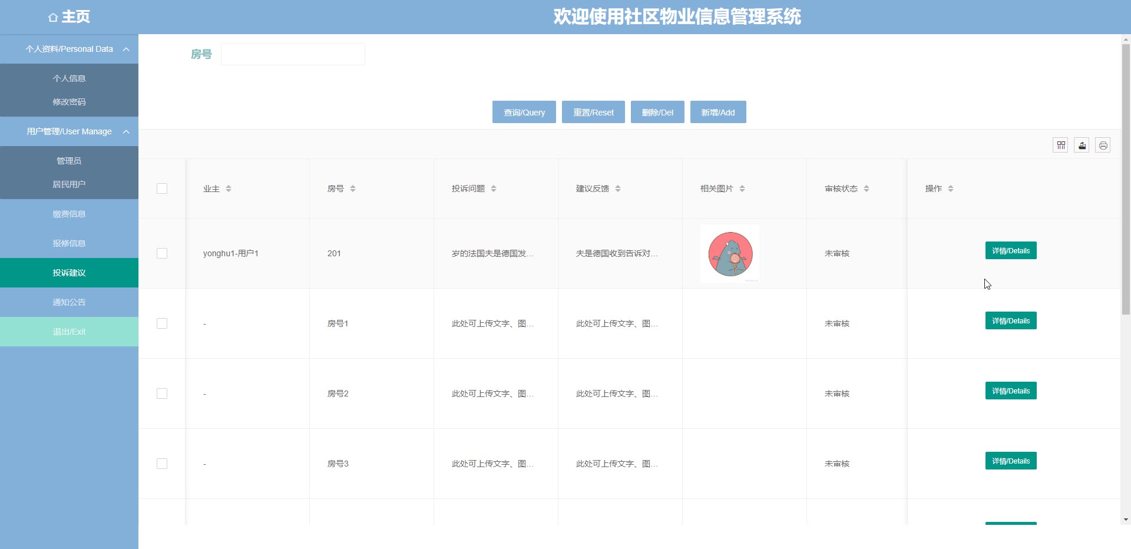Click the print table icon
The height and width of the screenshot is (549, 1131).
pyautogui.click(x=1103, y=145)
